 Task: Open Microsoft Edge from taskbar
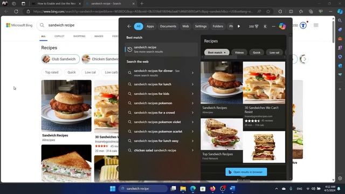pyautogui.click(x=193, y=189)
